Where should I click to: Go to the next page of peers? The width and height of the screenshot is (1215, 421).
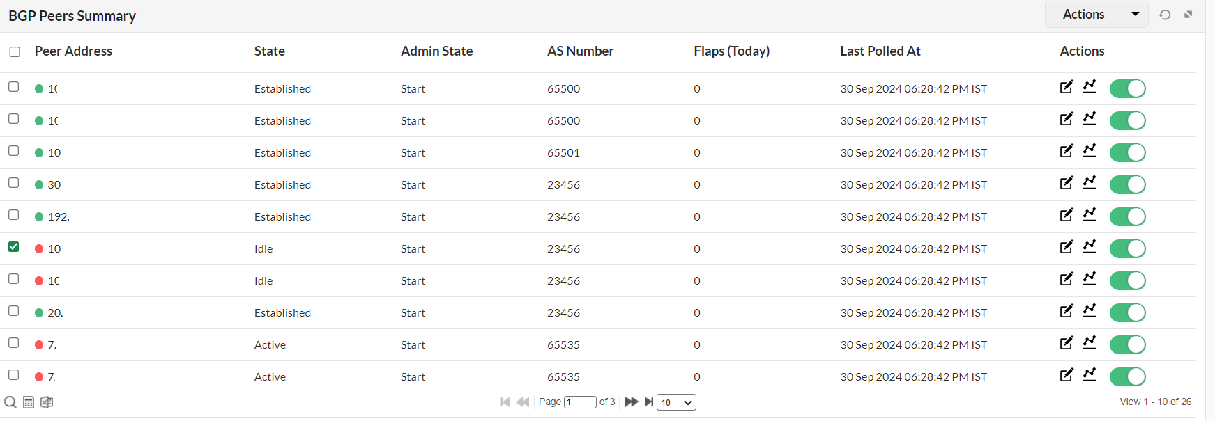(x=630, y=402)
